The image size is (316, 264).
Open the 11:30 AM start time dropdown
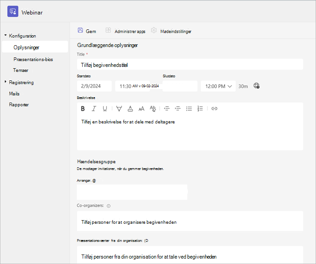point(132,86)
